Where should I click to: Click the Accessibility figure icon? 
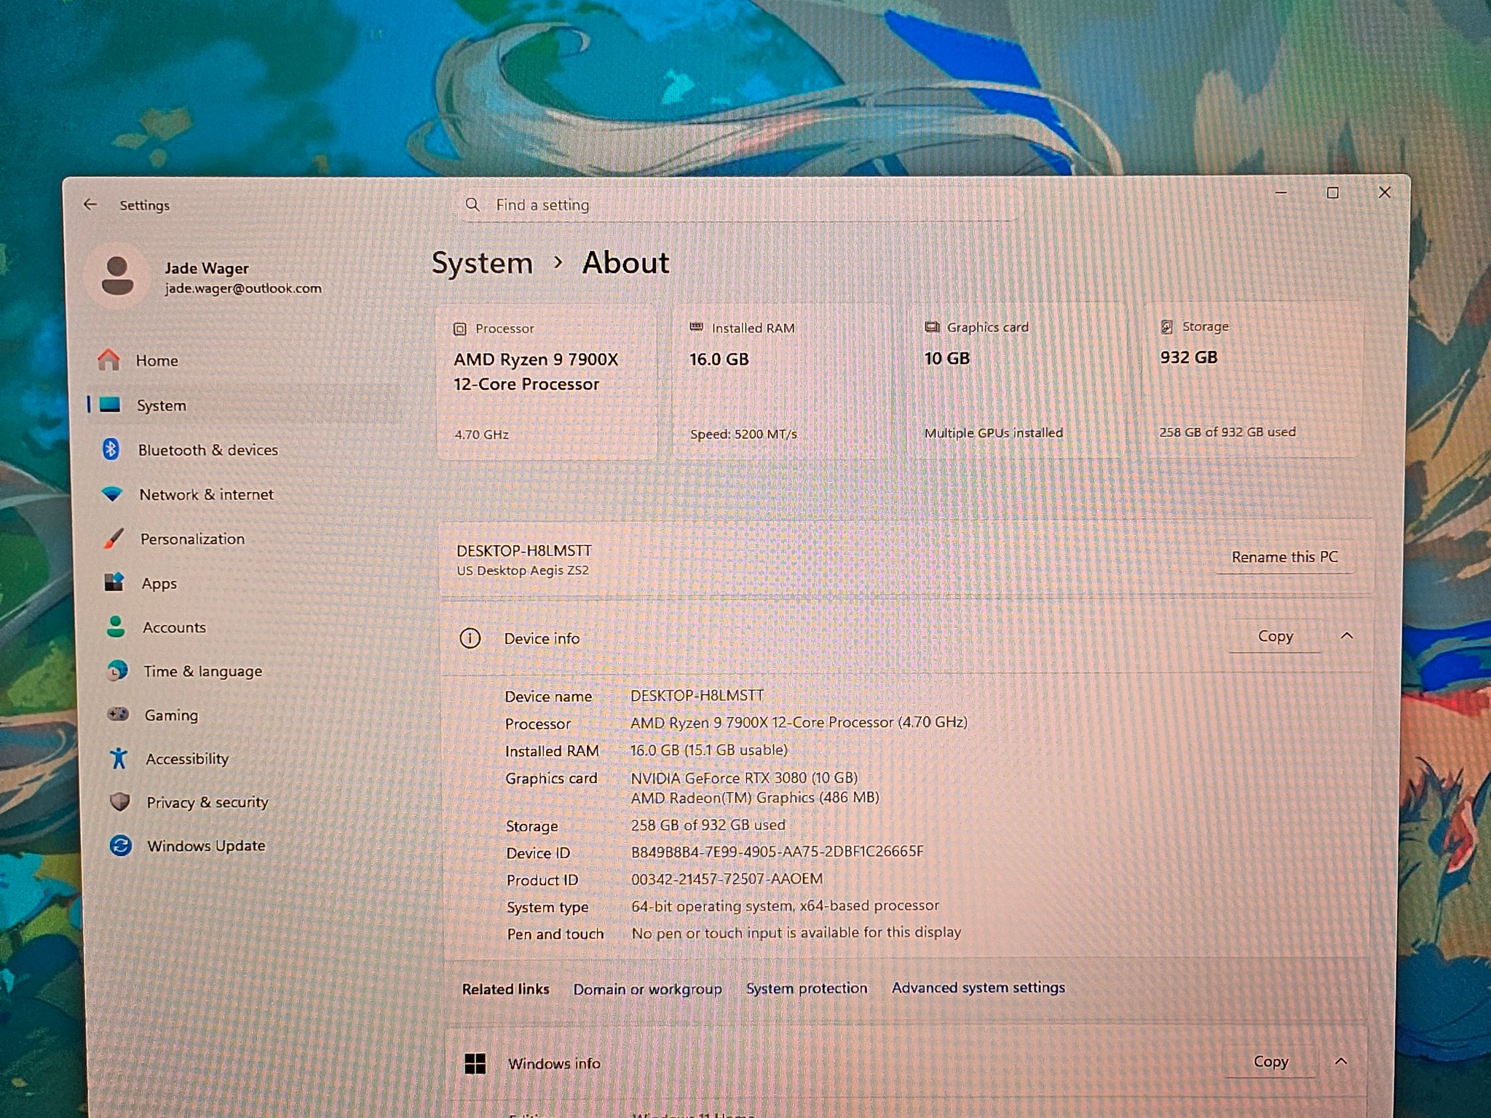119,758
